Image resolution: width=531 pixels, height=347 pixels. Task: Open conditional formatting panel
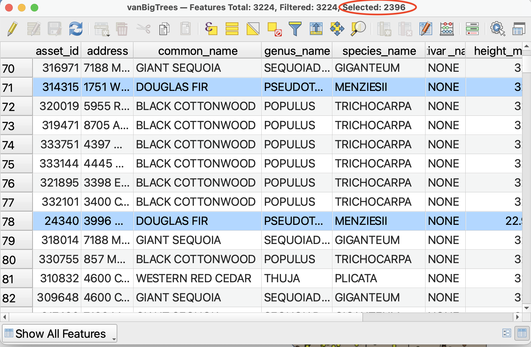click(x=472, y=29)
